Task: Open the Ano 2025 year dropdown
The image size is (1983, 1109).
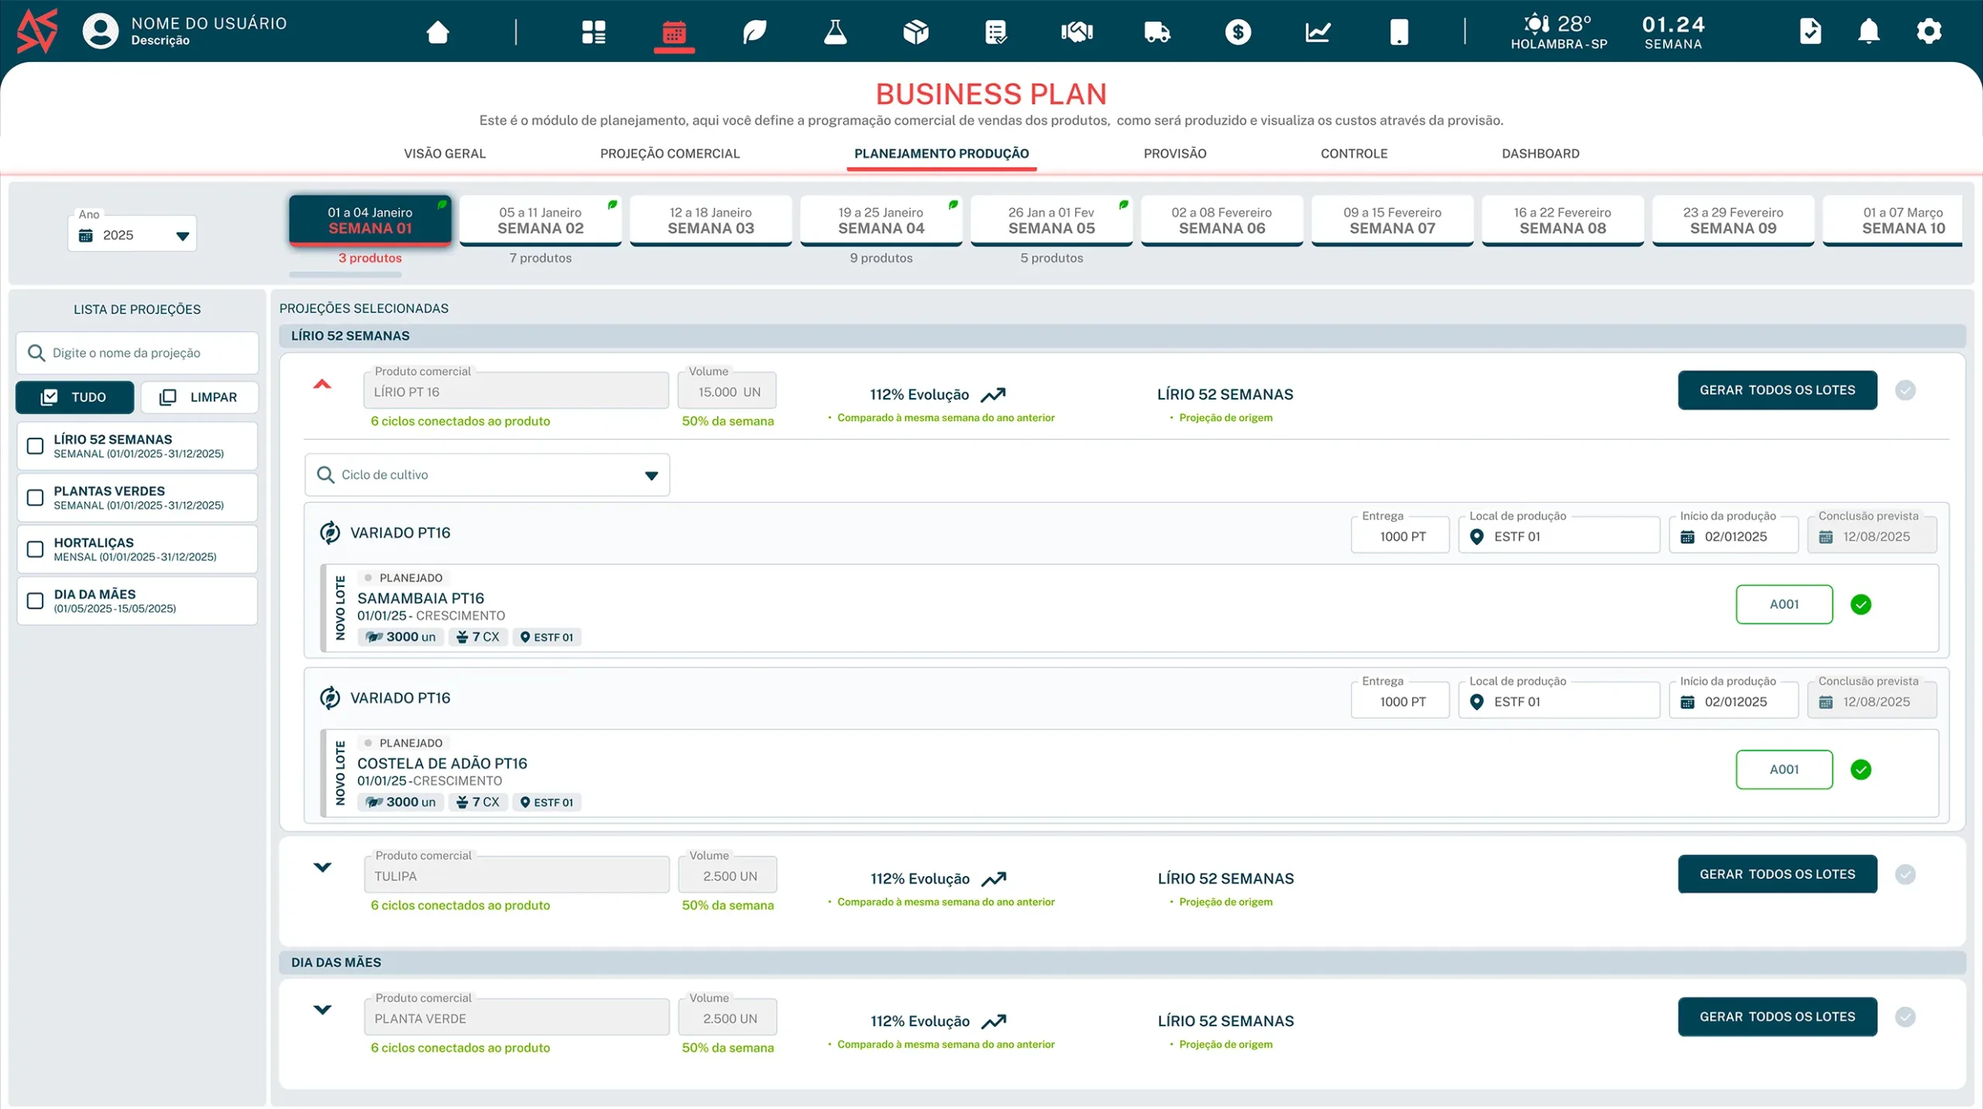Action: pos(132,235)
